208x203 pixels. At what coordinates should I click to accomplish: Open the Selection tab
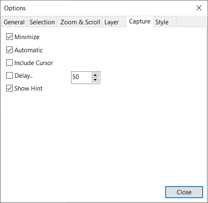(x=42, y=22)
